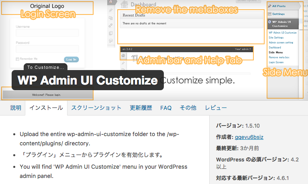Click the Dashboard house icon beside the heading
Image resolution: width=308 pixels, height=184 pixels.
(124, 5)
